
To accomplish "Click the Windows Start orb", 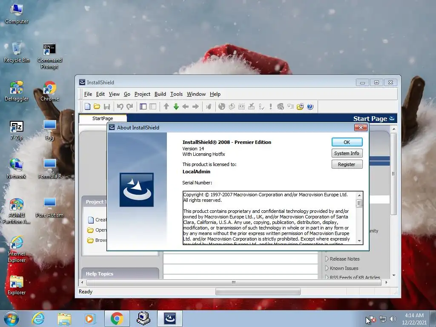I will click(x=11, y=318).
